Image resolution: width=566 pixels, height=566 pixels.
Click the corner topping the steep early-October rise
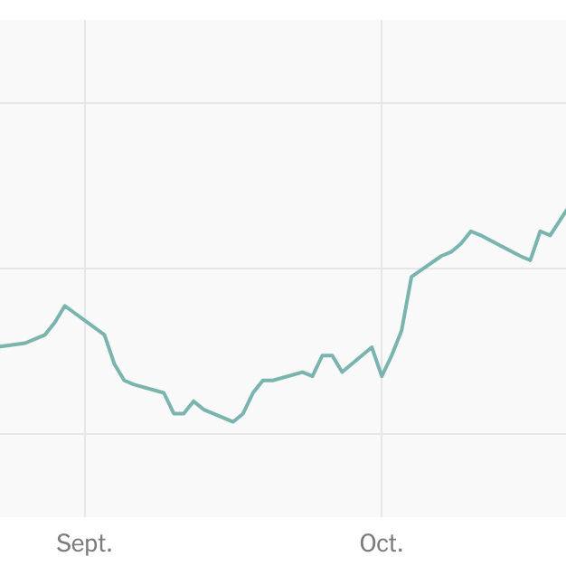pyautogui.click(x=411, y=277)
